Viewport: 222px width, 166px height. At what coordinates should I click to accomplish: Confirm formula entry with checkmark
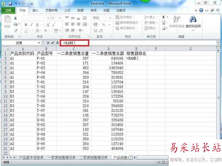pos(53,43)
